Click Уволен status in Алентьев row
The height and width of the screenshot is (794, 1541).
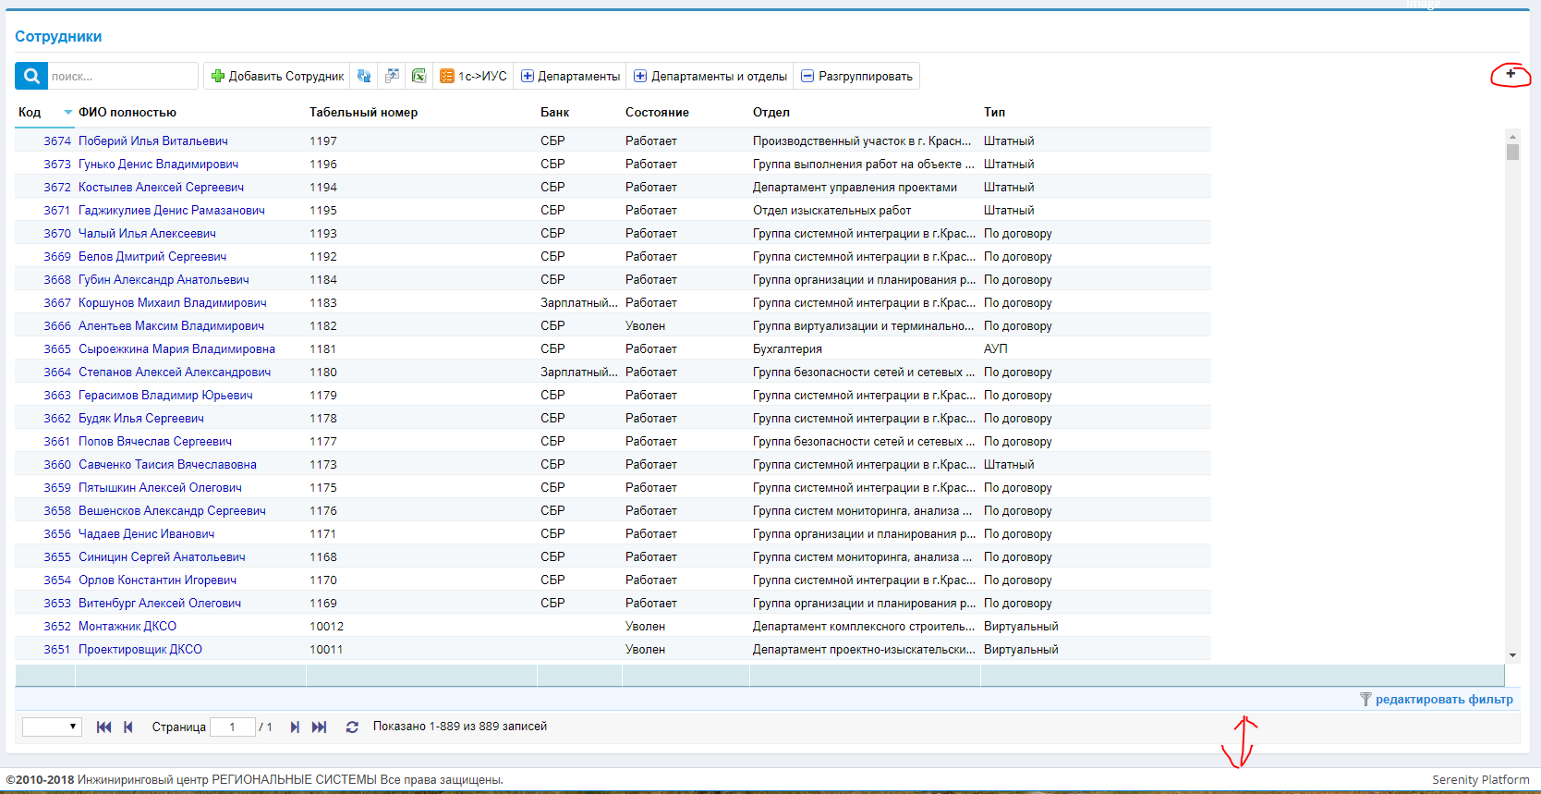point(645,325)
